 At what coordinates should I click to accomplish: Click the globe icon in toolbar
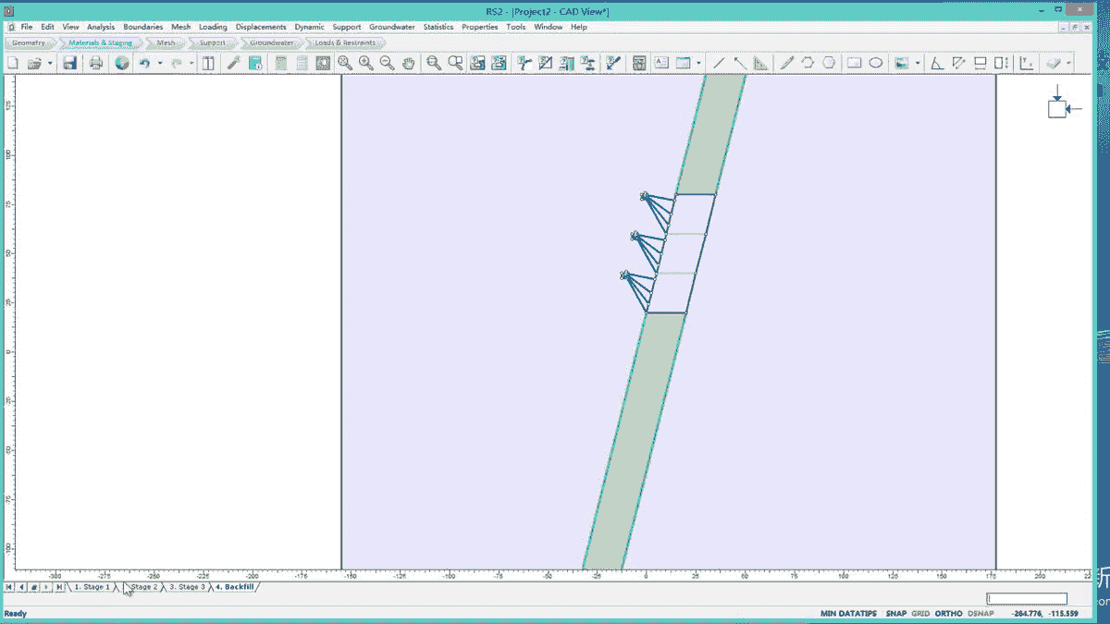point(122,63)
